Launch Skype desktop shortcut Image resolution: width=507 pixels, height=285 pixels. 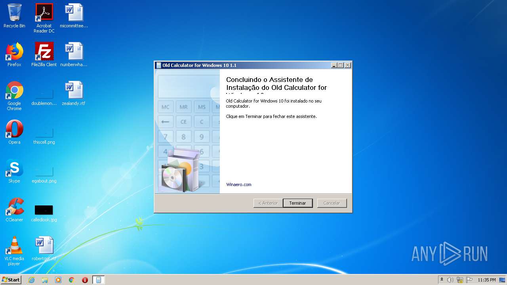point(14,171)
